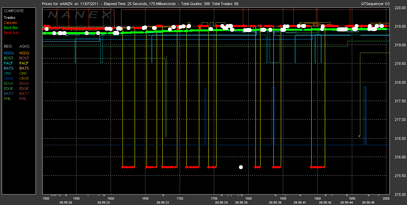Click the "Trades" legend entry
The image size is (407, 205).
point(9,18)
